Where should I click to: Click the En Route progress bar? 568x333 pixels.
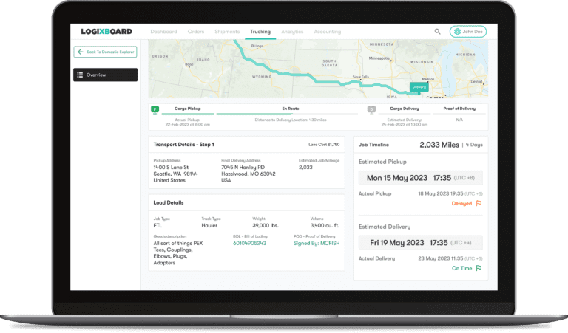pos(287,114)
